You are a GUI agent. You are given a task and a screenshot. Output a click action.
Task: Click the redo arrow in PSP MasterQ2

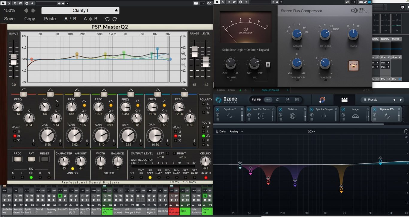[x=115, y=19]
